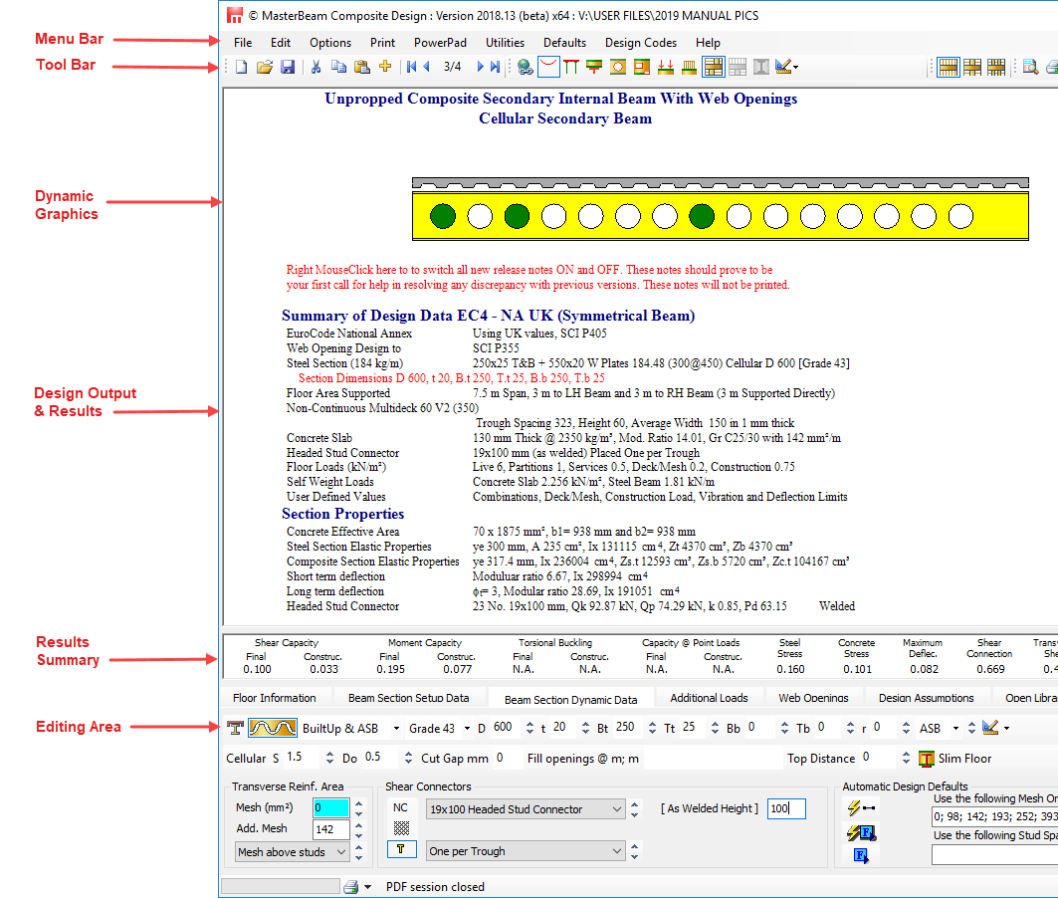Toggle the NC shear connector button
The height and width of the screenshot is (898, 1058).
click(401, 807)
